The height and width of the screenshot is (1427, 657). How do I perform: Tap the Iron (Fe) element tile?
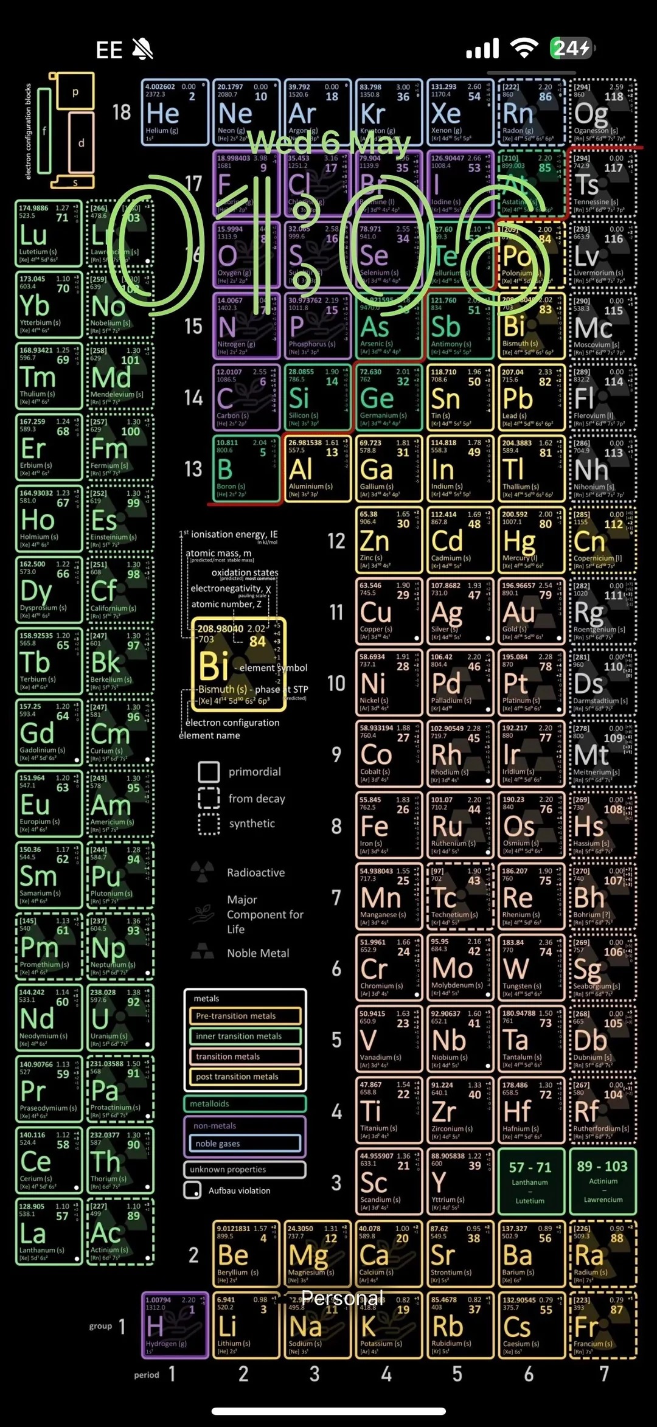[x=389, y=825]
